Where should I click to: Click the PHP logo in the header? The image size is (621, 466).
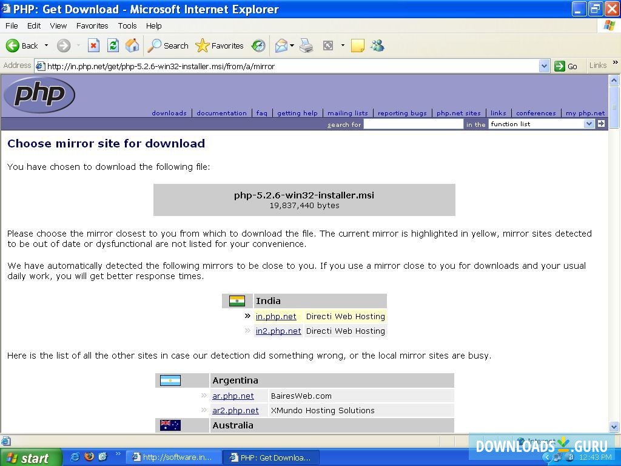[x=39, y=95]
